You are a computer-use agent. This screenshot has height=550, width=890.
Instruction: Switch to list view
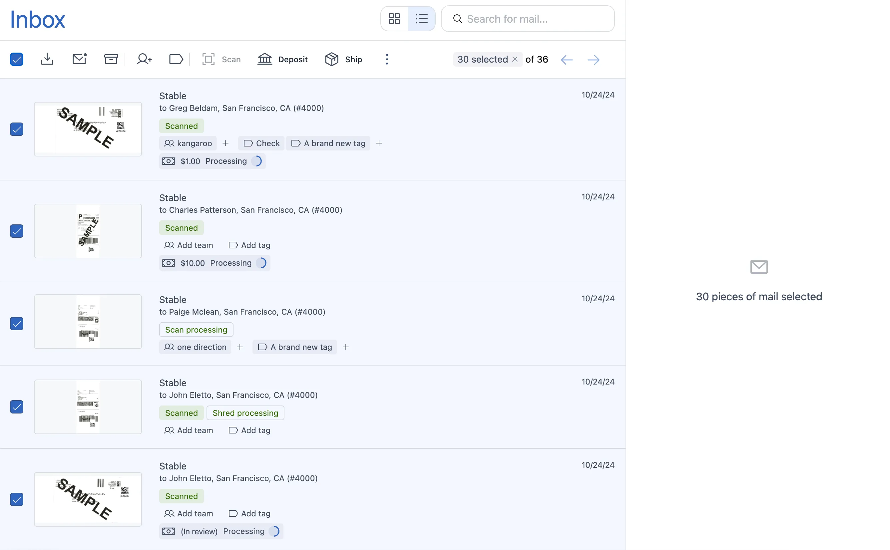pos(421,19)
